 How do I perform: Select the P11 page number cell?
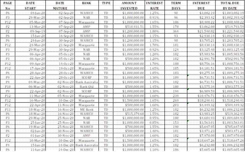8,110
